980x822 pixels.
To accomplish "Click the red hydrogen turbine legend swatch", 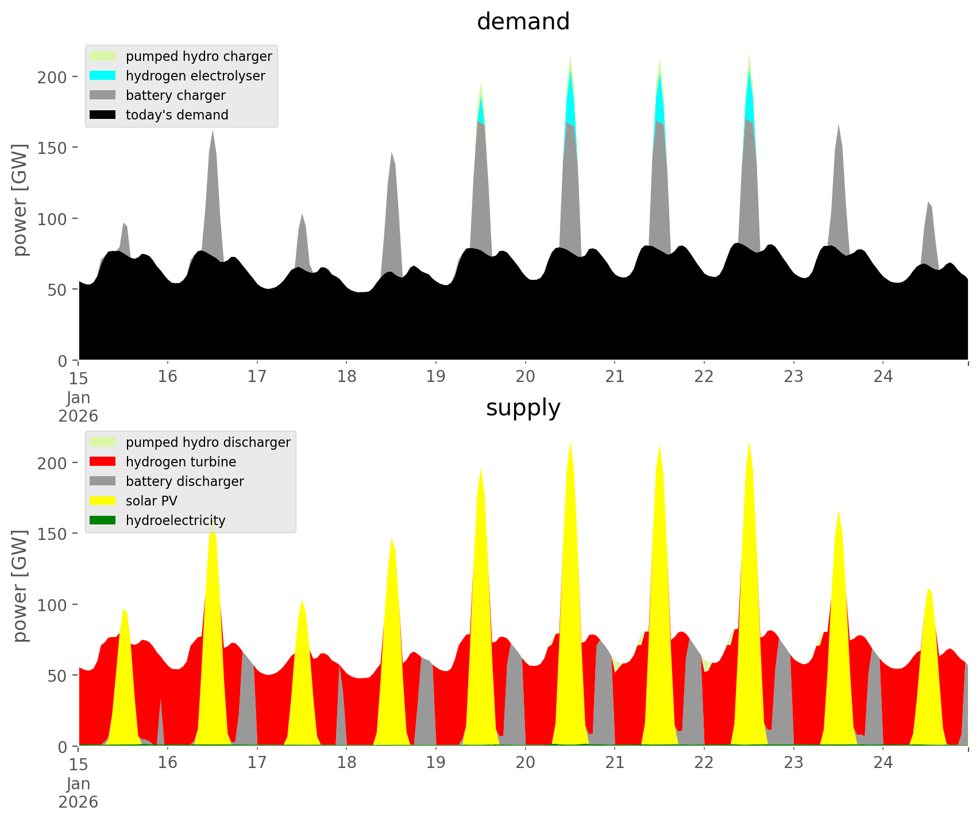I will pos(103,462).
